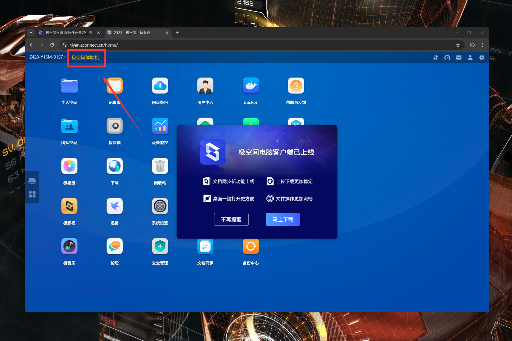The height and width of the screenshot is (341, 512).
Task: Open the 团队空间 team folder
Action: point(69,126)
